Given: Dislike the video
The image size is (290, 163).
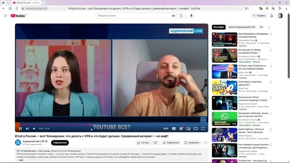Looking at the screenshot, I should click(155, 143).
